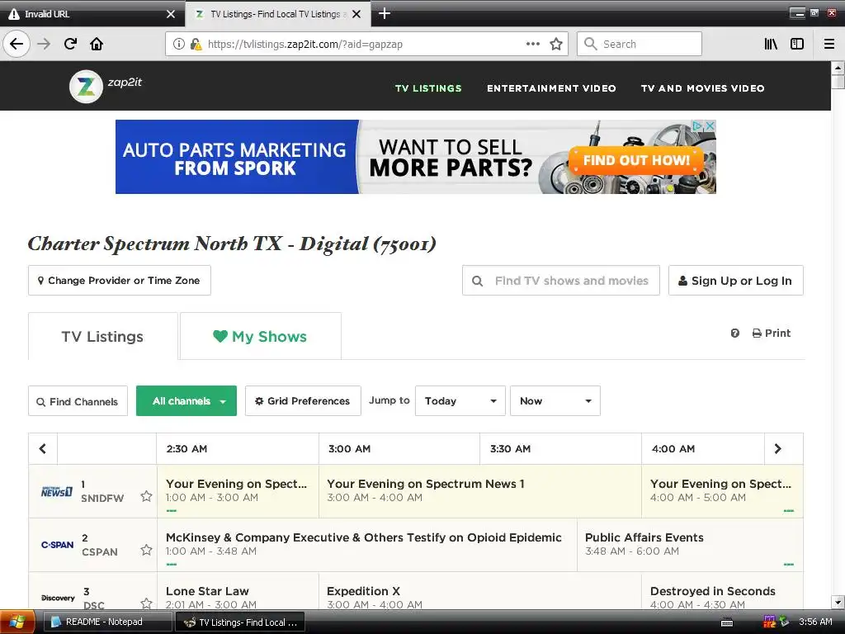Click the zap2it logo icon
The image size is (845, 634).
tap(86, 86)
